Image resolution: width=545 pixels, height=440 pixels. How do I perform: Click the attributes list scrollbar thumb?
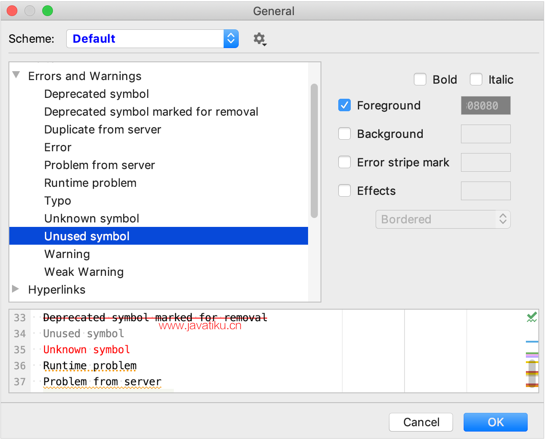pyautogui.click(x=314, y=151)
